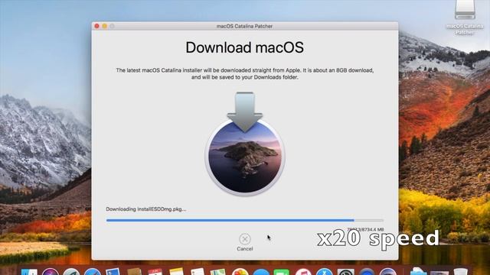
Task: Click the blue download progress bar
Action: tap(245, 220)
